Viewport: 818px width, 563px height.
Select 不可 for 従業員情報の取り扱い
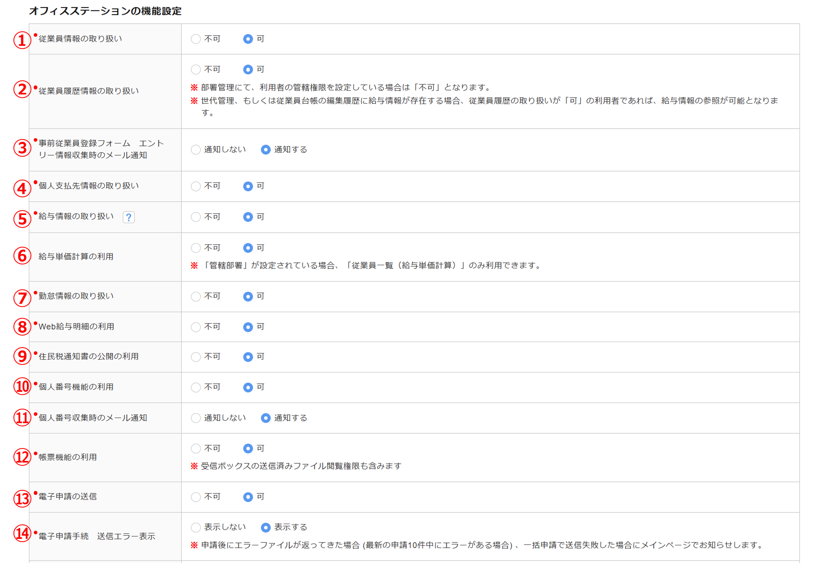195,39
